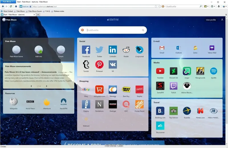The height and width of the screenshot is (148, 228).
Task: Select the Start - Pale Moon tab
Action: tap(18, 15)
